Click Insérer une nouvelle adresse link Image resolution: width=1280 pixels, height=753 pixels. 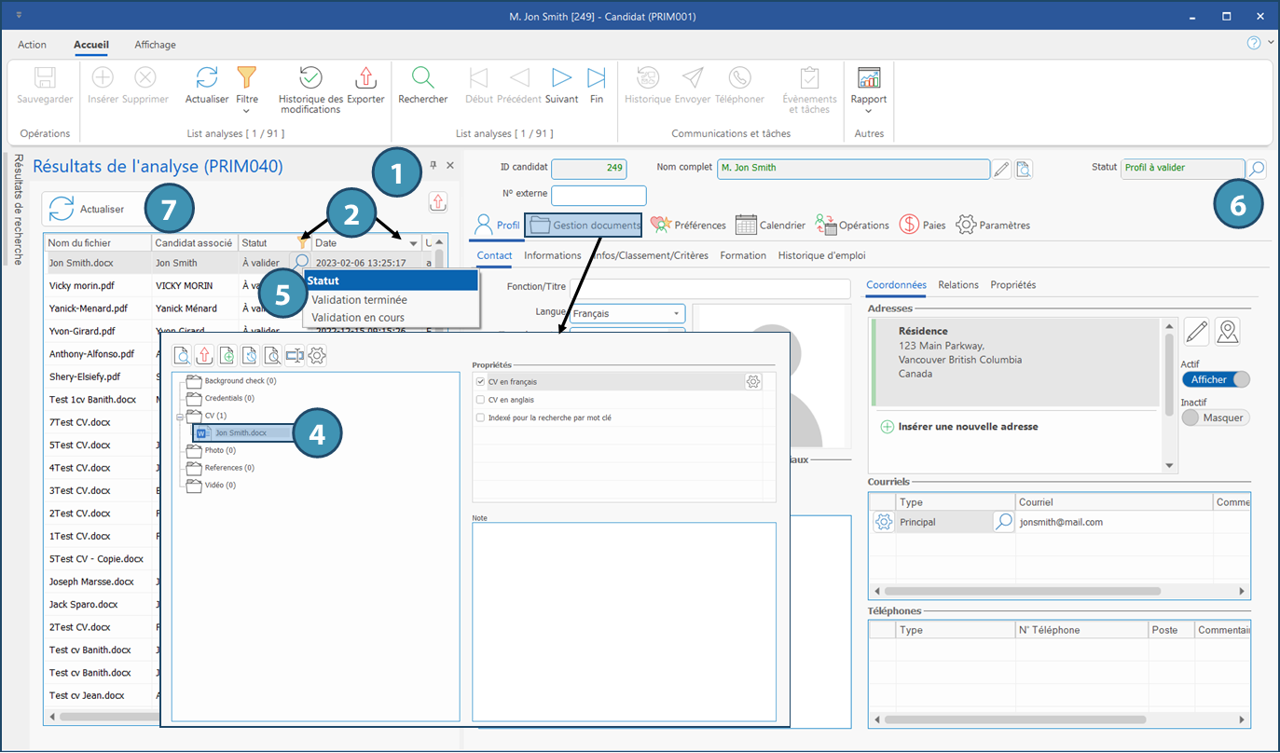[x=968, y=427]
